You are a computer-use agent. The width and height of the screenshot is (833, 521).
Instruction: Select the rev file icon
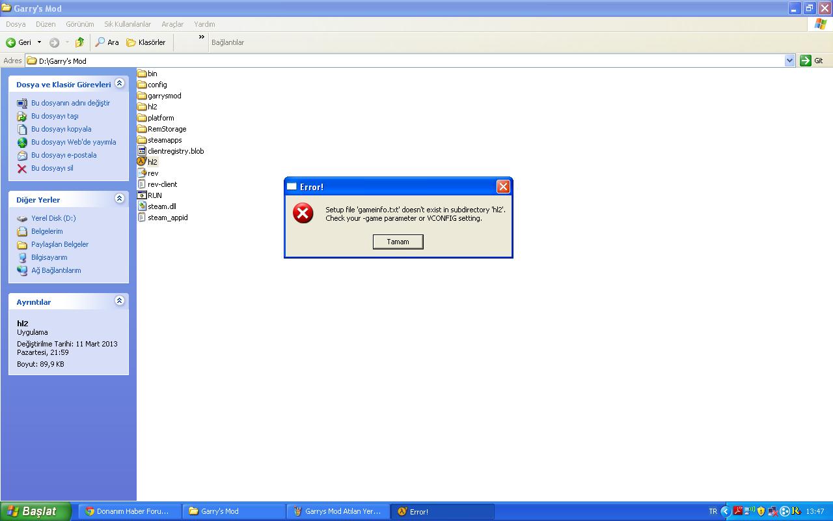tap(142, 173)
